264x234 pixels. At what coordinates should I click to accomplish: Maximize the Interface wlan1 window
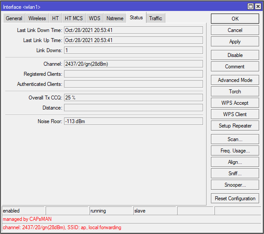[250, 7]
